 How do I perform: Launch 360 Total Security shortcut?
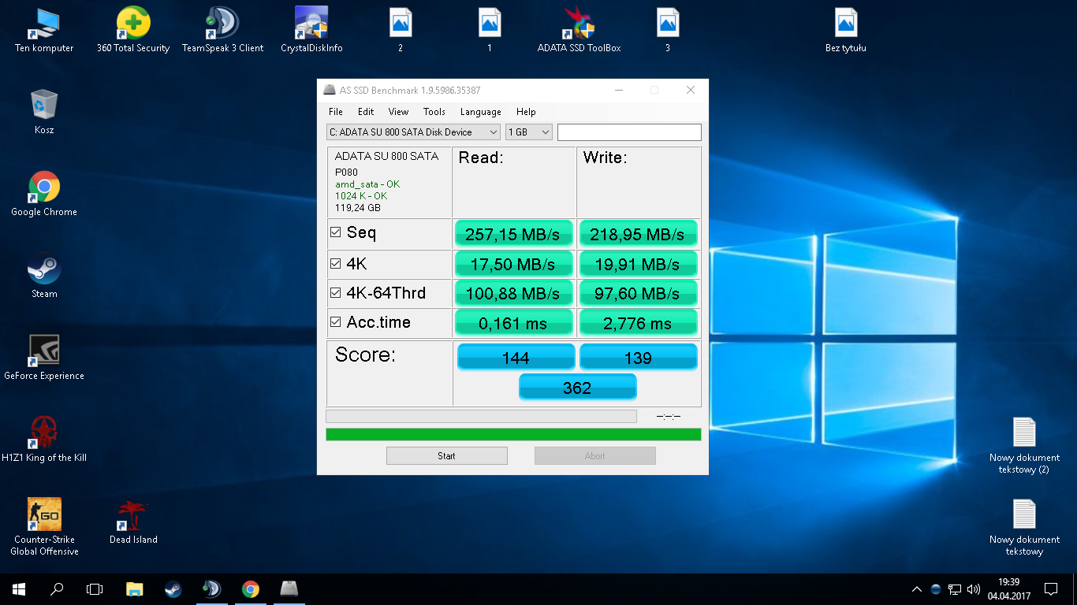click(133, 31)
